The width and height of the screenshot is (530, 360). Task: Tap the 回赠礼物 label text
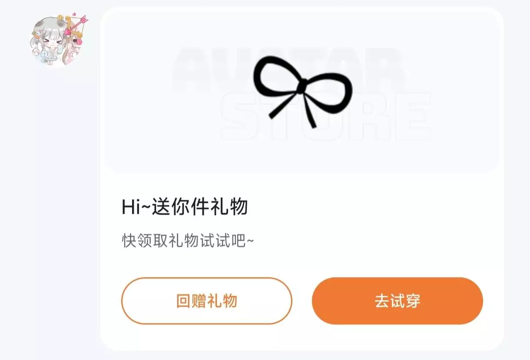pyautogui.click(x=206, y=301)
